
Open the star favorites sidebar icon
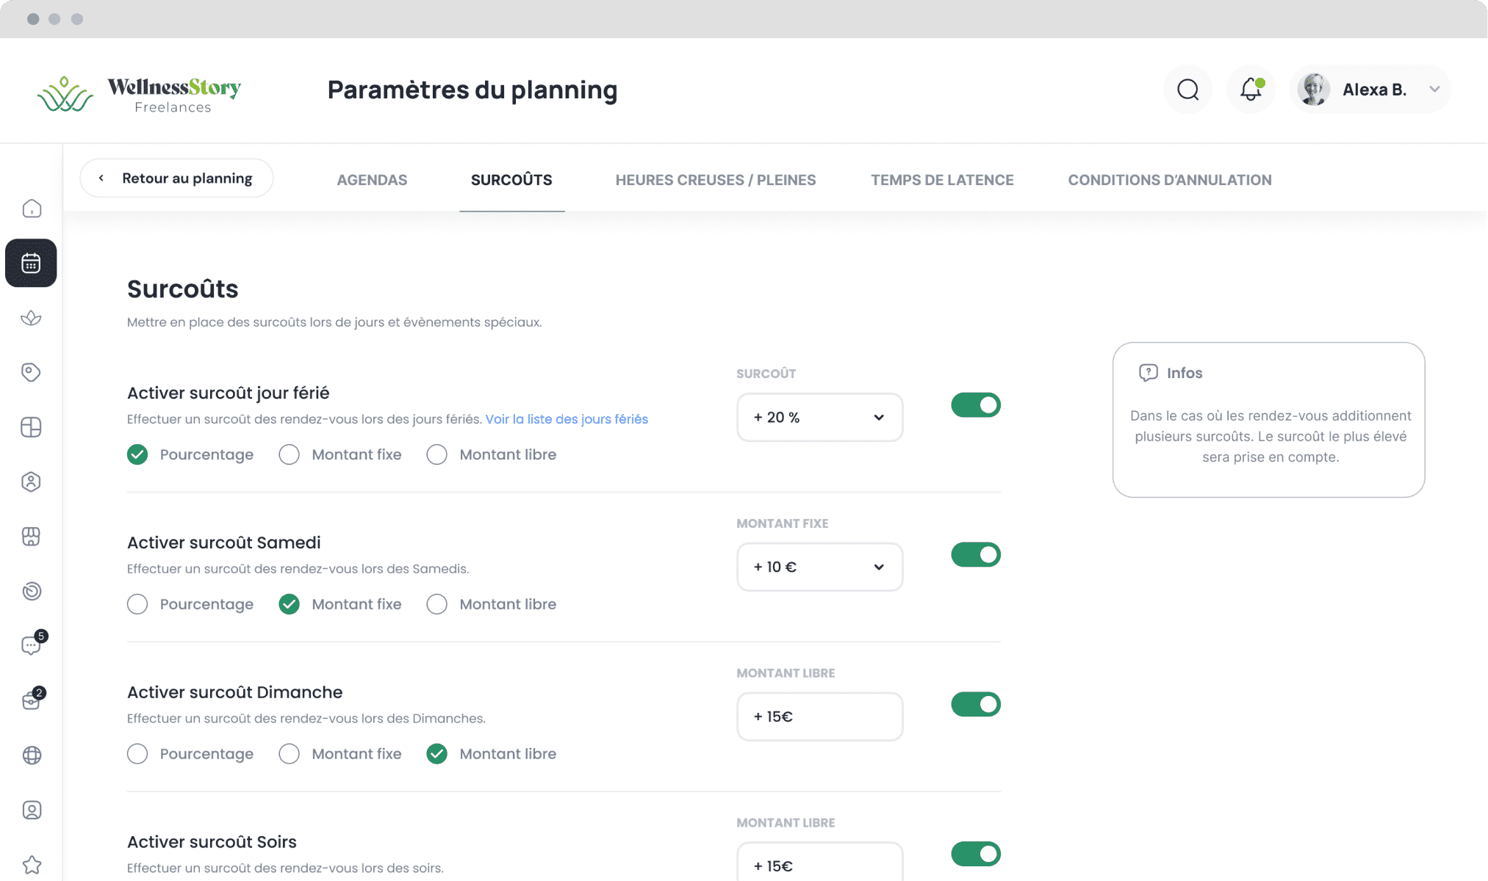[x=32, y=865]
